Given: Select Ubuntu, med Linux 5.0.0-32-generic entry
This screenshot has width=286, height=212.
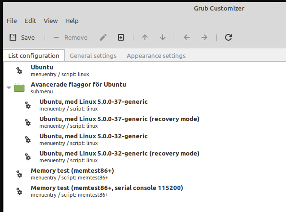Looking at the screenshot, I should point(144,140).
